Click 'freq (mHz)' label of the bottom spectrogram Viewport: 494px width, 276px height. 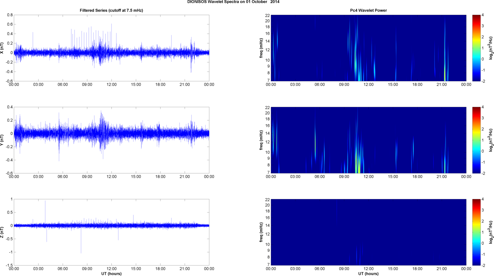coord(261,232)
